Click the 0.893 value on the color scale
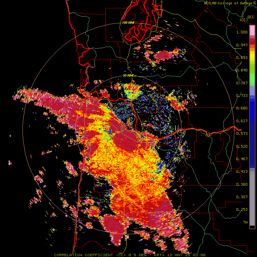This screenshot has width=257, height=257. (242, 57)
